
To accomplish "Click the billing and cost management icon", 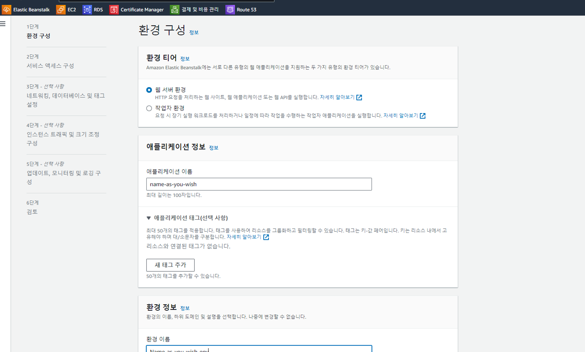I will 175,10.
